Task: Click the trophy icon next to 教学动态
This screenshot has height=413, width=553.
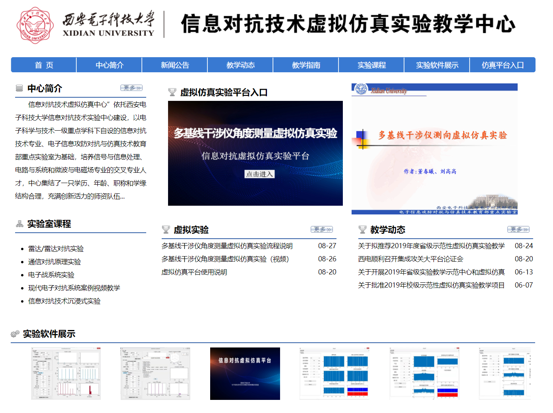Action: click(x=362, y=230)
